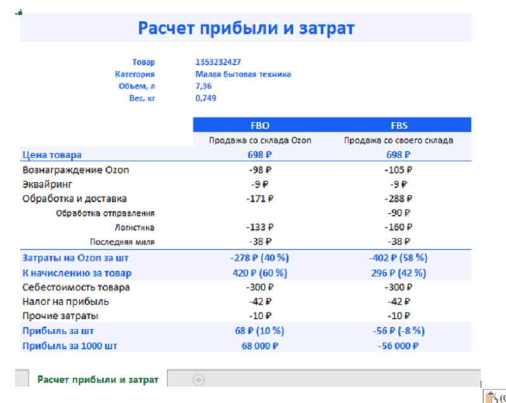Viewport: 506px width, 403px height.
Task: Click the FBO -300 ₽ cost price cell
Action: point(260,287)
